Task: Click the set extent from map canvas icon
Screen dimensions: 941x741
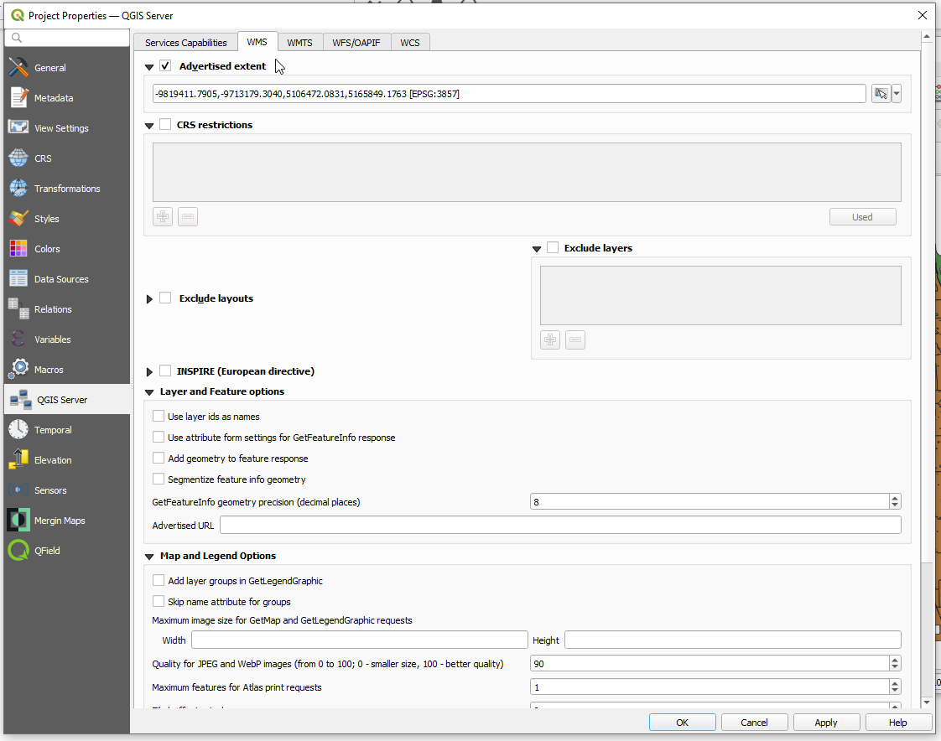Action: (x=880, y=94)
